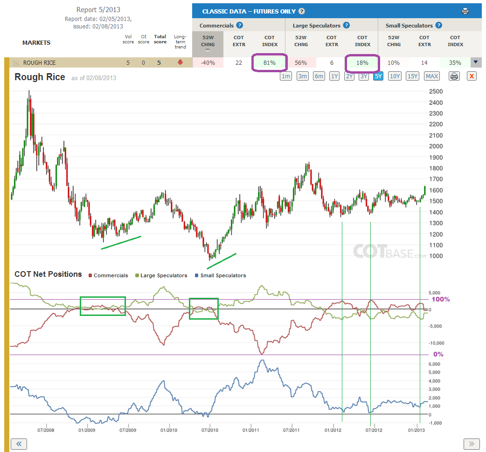This screenshot has width=486, height=452.
Task: Expand the Rough Rice row dropdown arrow
Action: tap(476, 62)
